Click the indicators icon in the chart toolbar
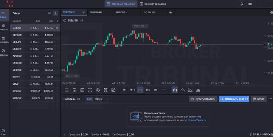Screen dimensions: 273x137 (74, 90)
